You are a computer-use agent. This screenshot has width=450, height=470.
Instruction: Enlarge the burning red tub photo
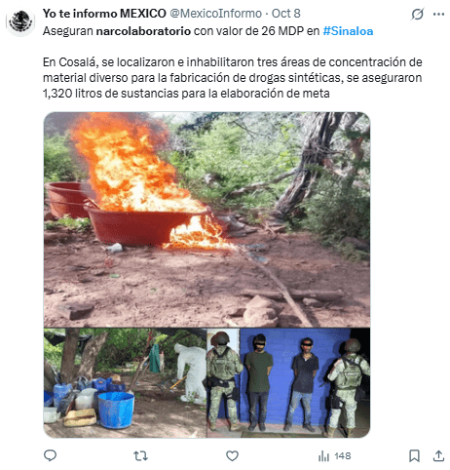[x=206, y=219]
